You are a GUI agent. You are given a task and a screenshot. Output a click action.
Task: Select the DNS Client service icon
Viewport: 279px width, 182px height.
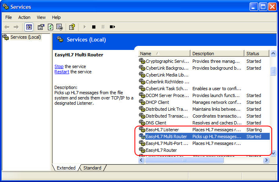click(x=142, y=123)
